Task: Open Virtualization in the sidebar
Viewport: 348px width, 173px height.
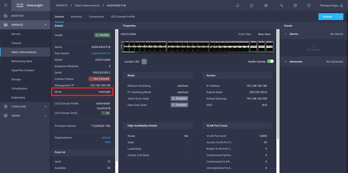Action: (25, 88)
